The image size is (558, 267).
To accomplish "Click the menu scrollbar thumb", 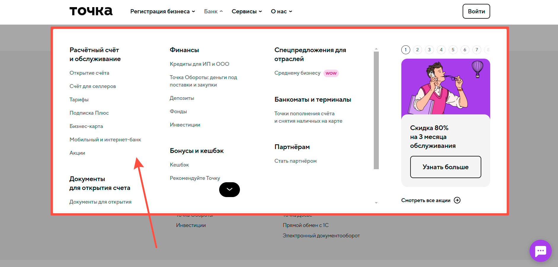I will [376, 110].
